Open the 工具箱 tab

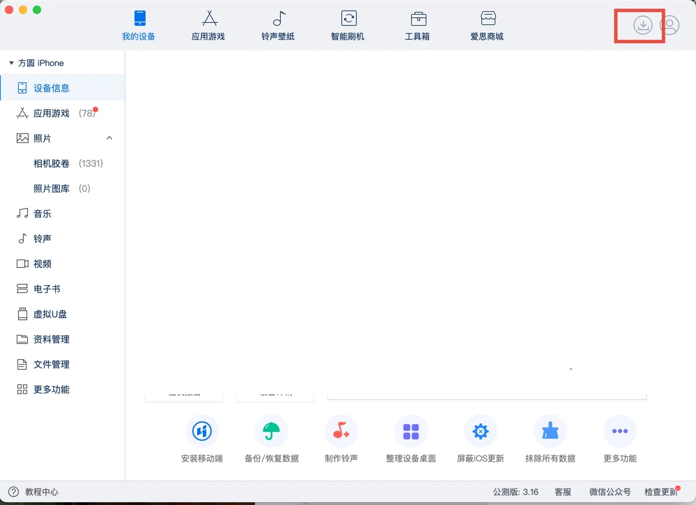click(418, 26)
